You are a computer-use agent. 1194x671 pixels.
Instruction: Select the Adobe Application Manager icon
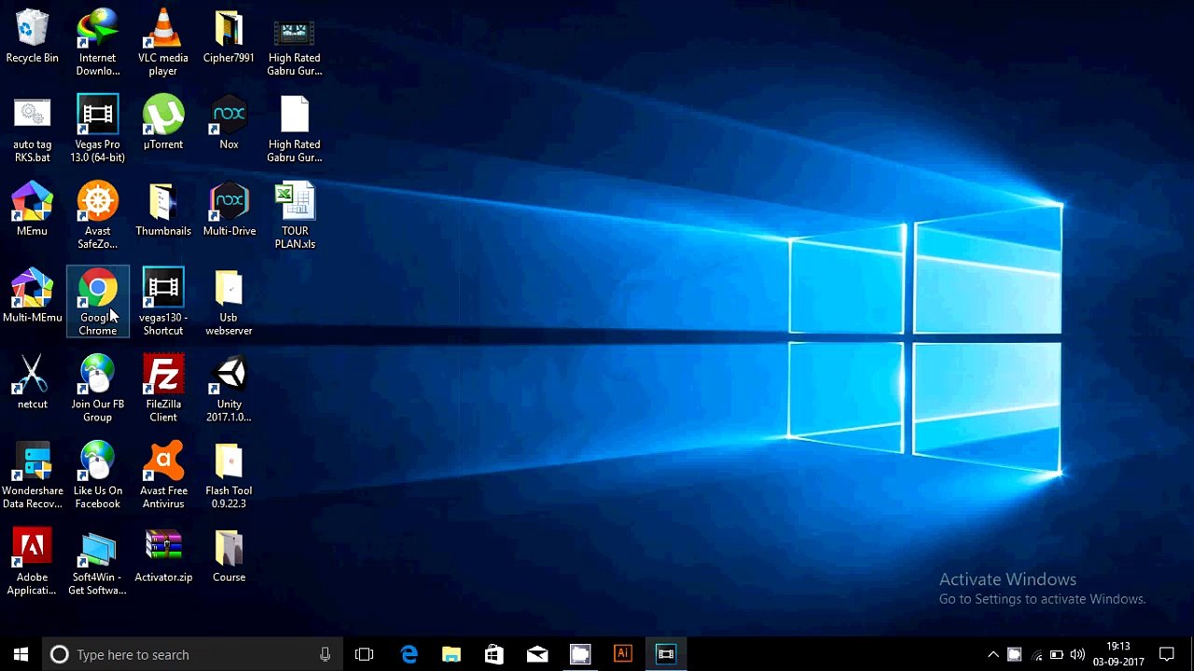(x=32, y=564)
